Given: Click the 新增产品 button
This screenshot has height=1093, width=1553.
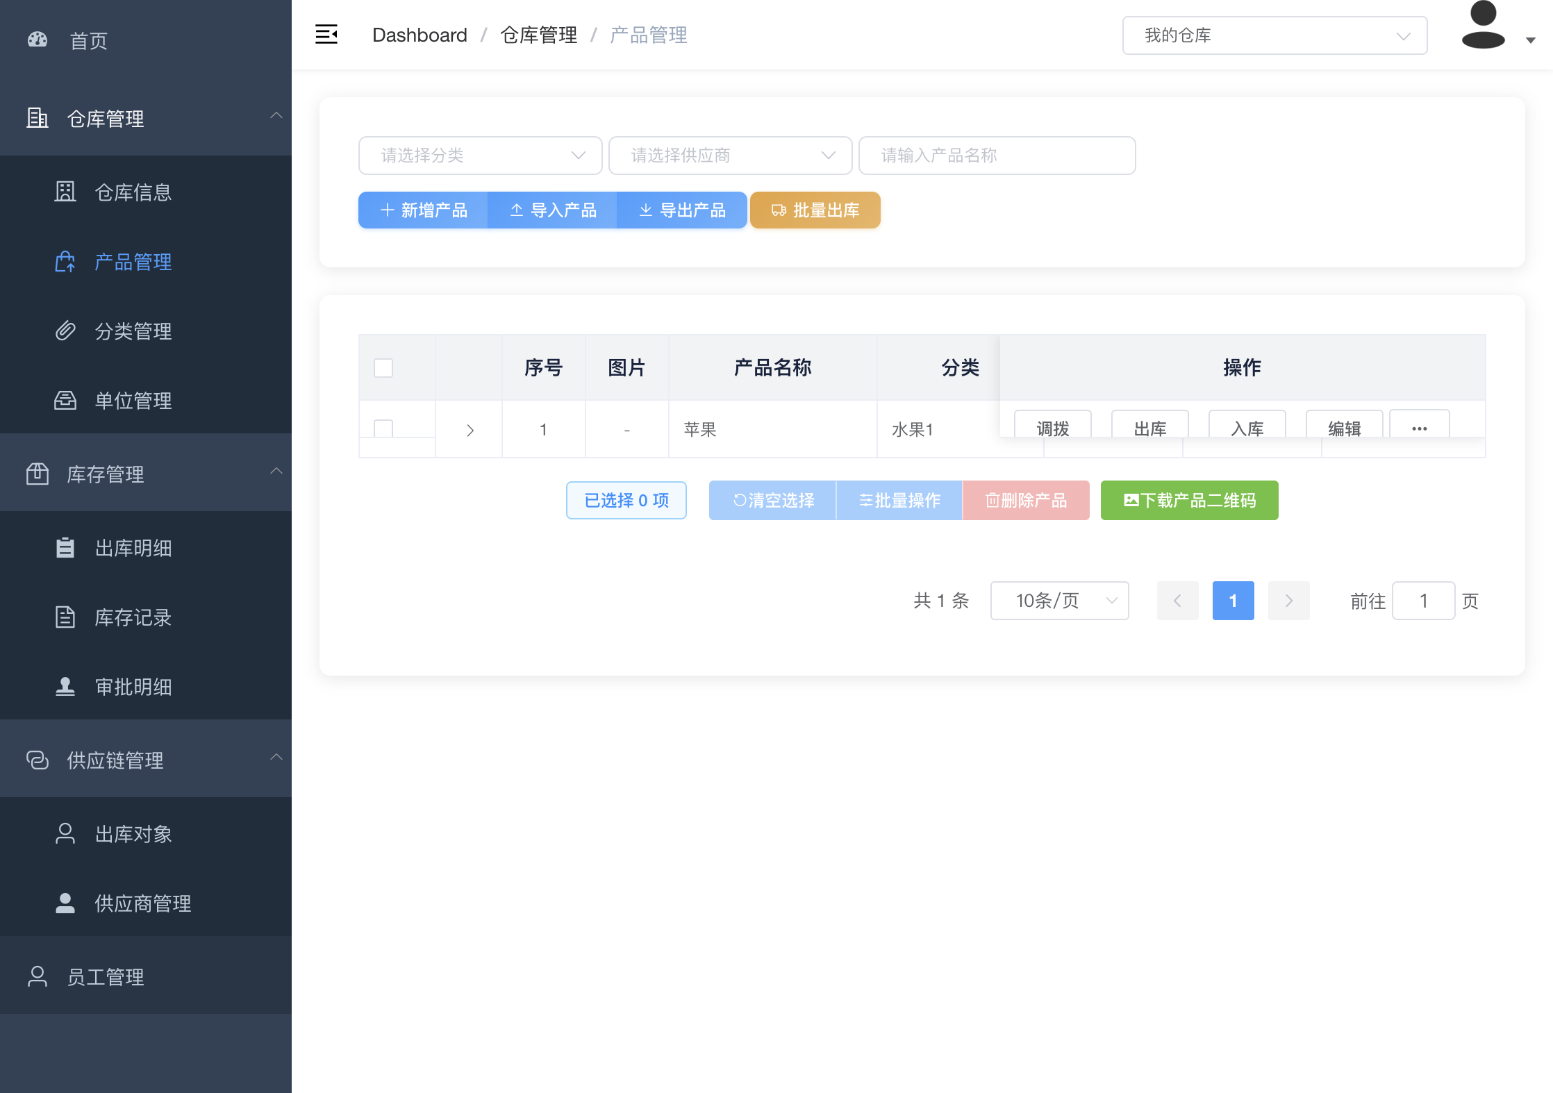Looking at the screenshot, I should [423, 210].
